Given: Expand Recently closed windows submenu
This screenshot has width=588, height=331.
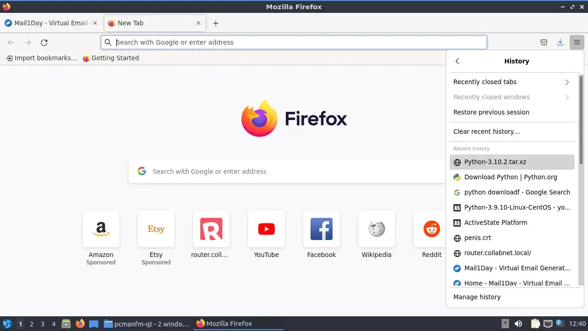Looking at the screenshot, I should (512, 97).
